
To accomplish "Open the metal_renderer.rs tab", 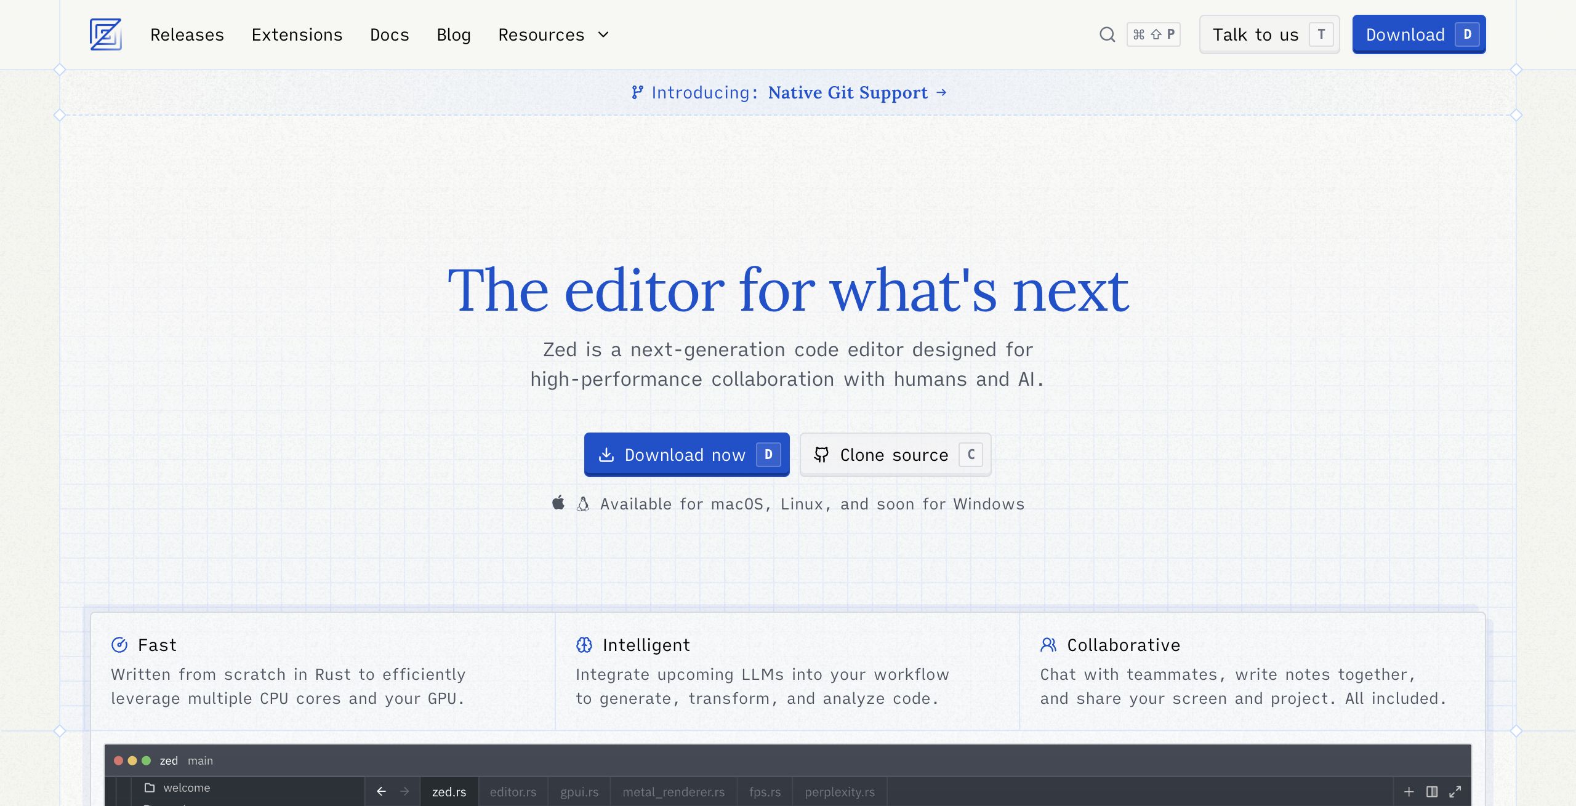I will click(x=673, y=792).
